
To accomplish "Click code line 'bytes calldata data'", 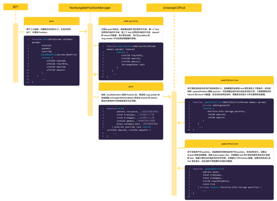I will tap(128, 124).
